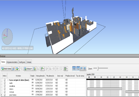Image resolution: width=139 pixels, height=97 pixels.
Task: Click the indent task icon
Action: coord(54,69)
